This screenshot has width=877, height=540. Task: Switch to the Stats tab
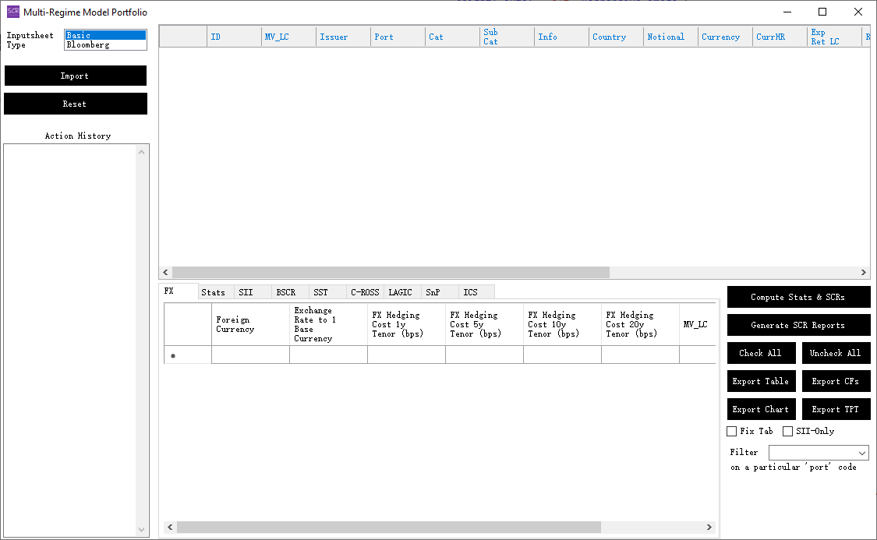coord(213,292)
